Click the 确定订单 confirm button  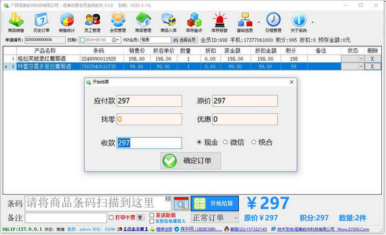coord(191,161)
